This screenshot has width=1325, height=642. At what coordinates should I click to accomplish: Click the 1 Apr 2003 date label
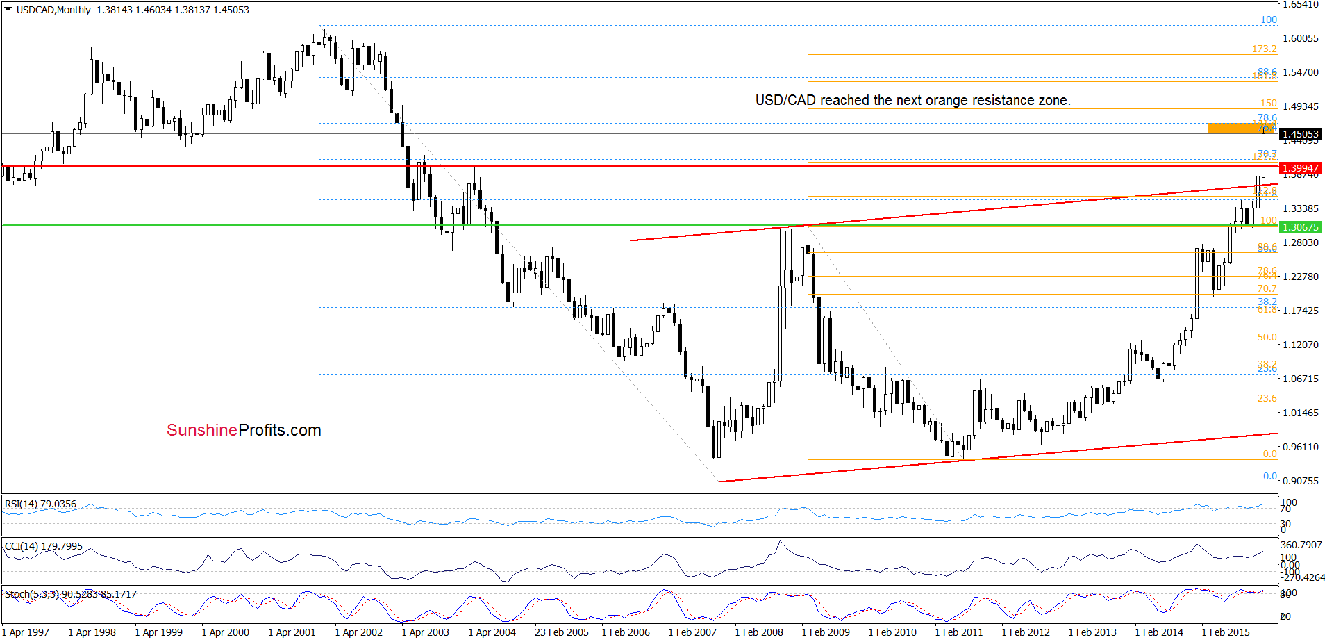pos(426,632)
